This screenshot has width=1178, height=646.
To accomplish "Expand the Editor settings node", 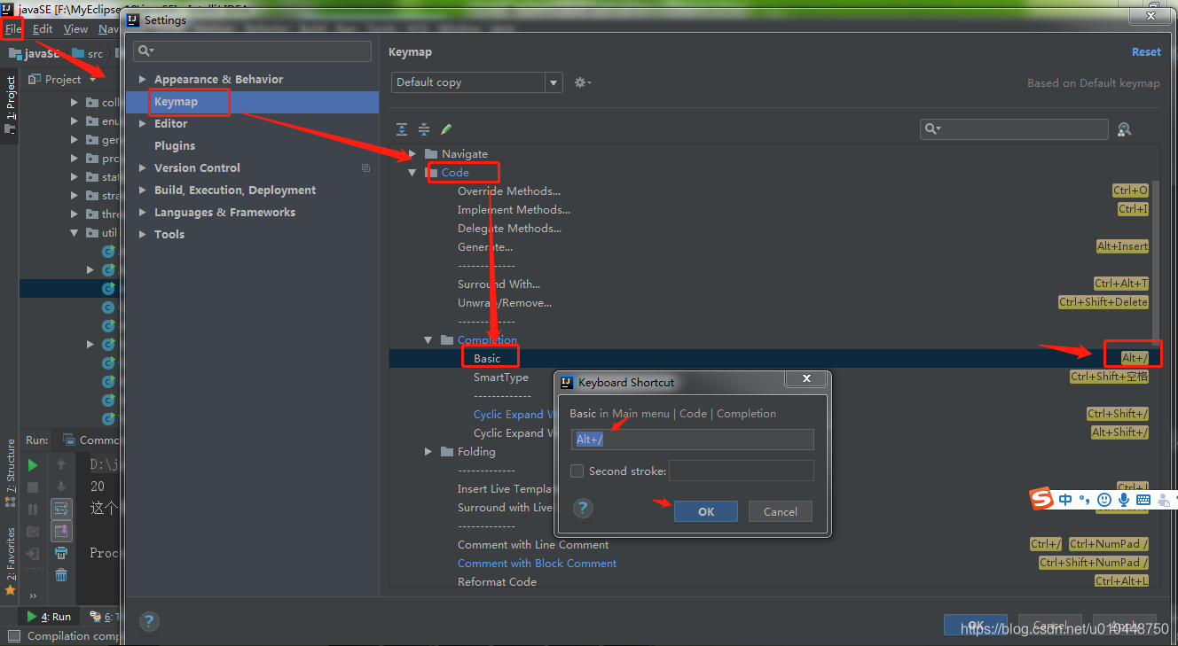I will [142, 123].
